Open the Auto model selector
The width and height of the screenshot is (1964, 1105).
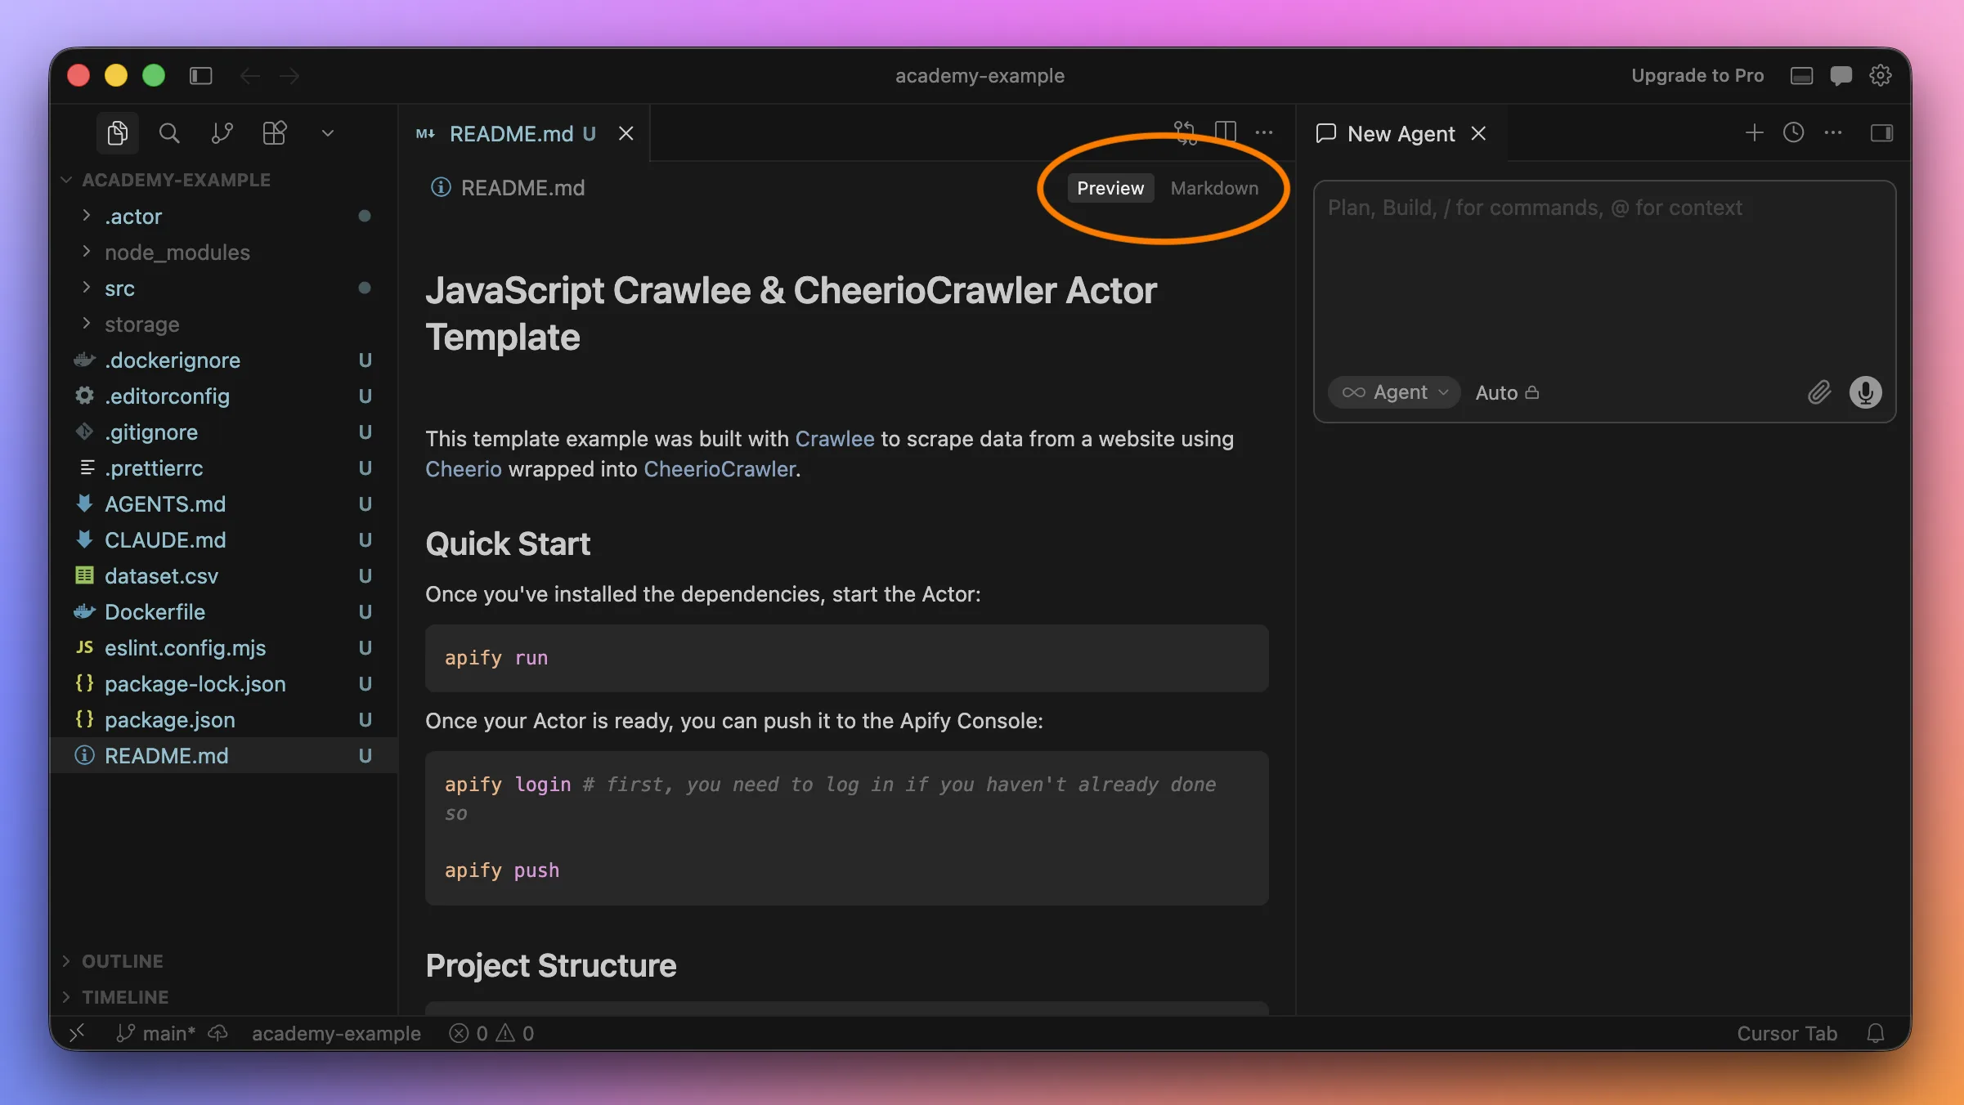pos(1507,392)
